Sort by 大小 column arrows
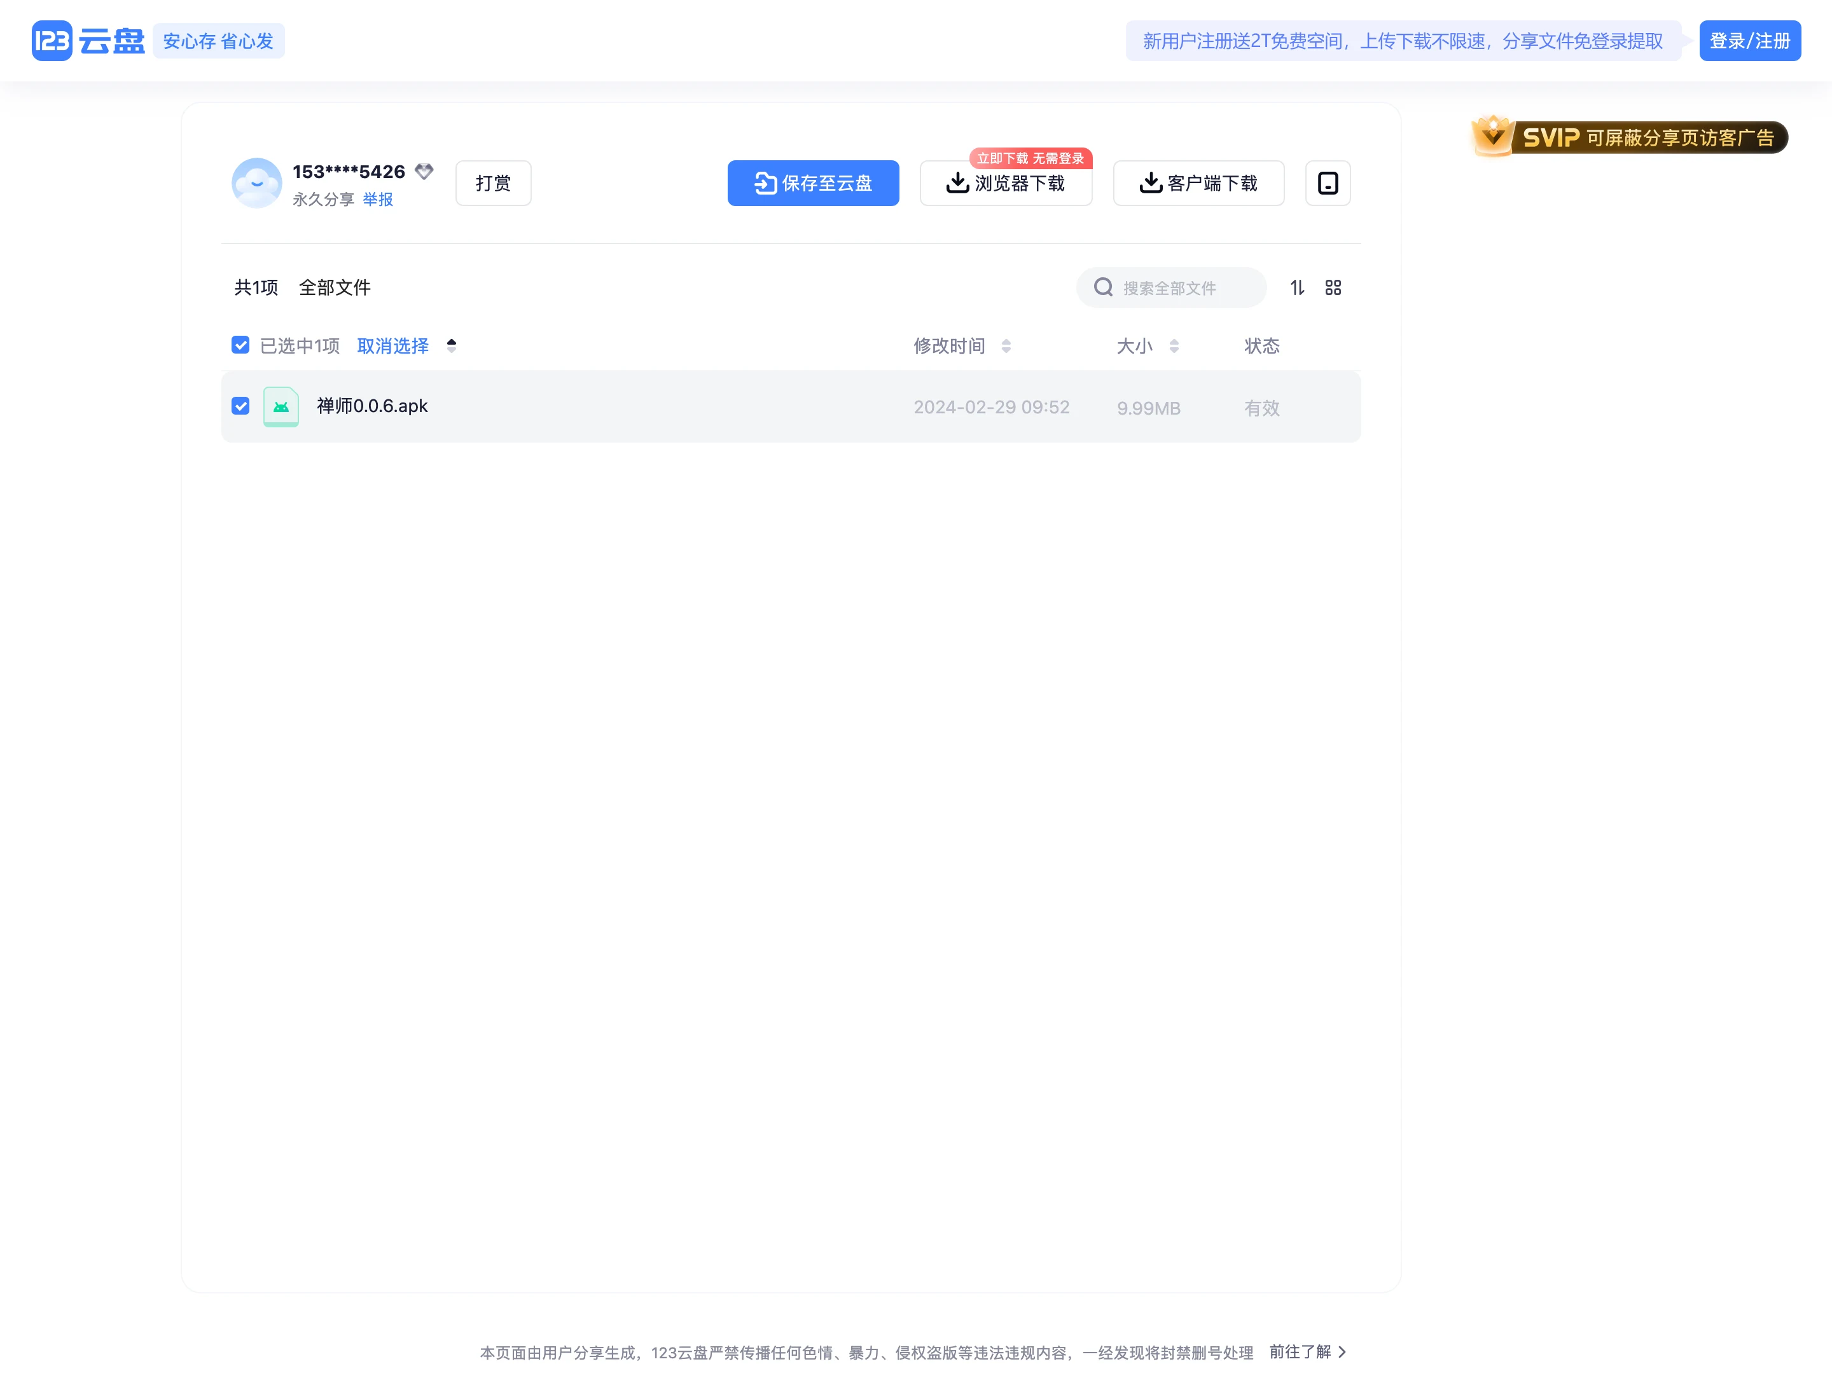Viewport: 1832px width, 1399px height. click(1174, 345)
